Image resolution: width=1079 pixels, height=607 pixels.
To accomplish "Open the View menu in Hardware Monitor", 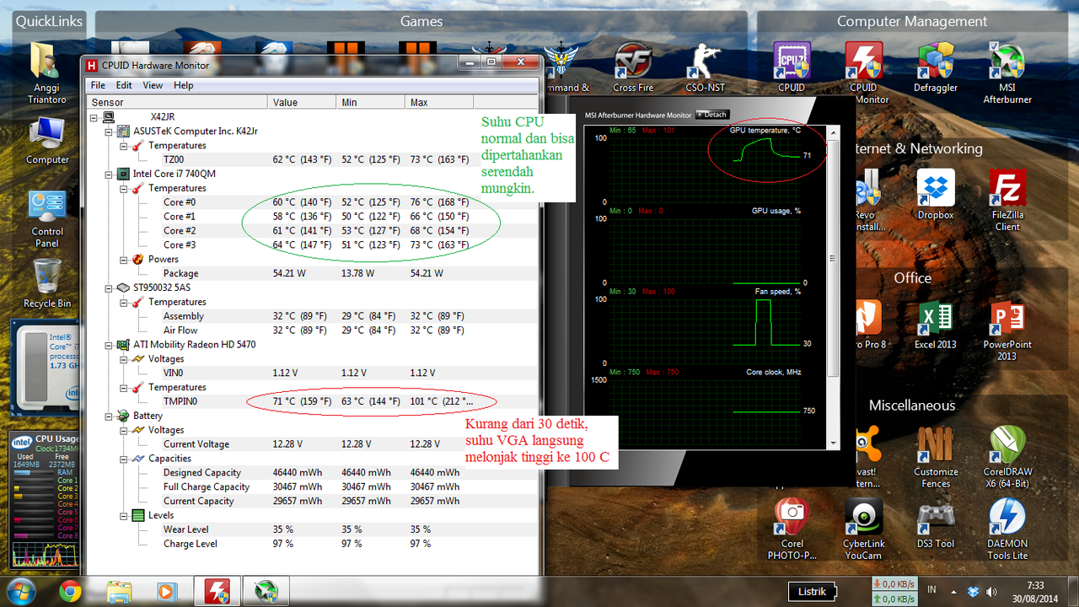I will (x=153, y=85).
